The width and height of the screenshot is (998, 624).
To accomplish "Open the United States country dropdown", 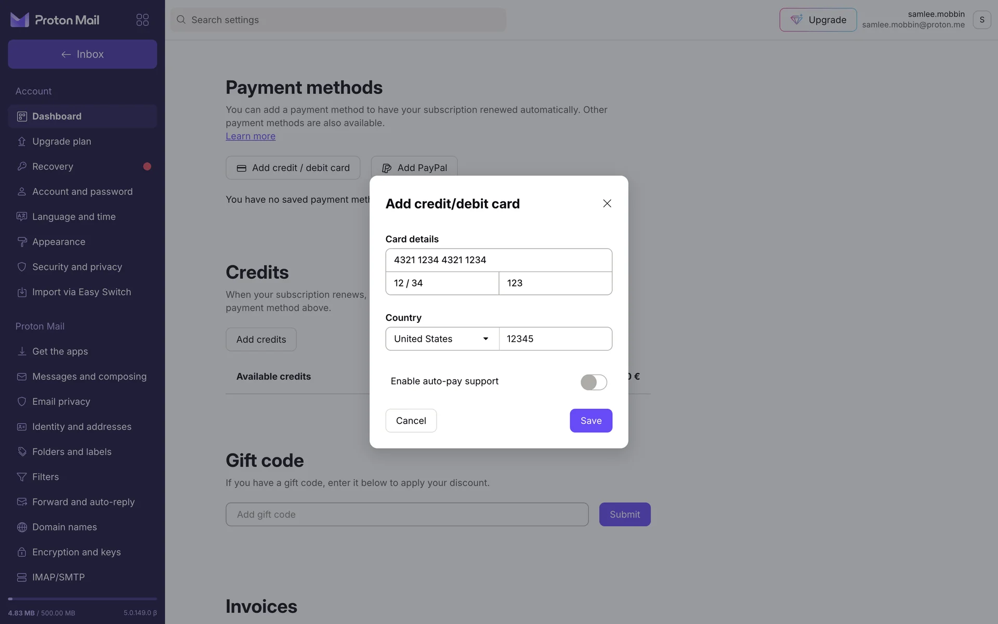I will [x=442, y=339].
